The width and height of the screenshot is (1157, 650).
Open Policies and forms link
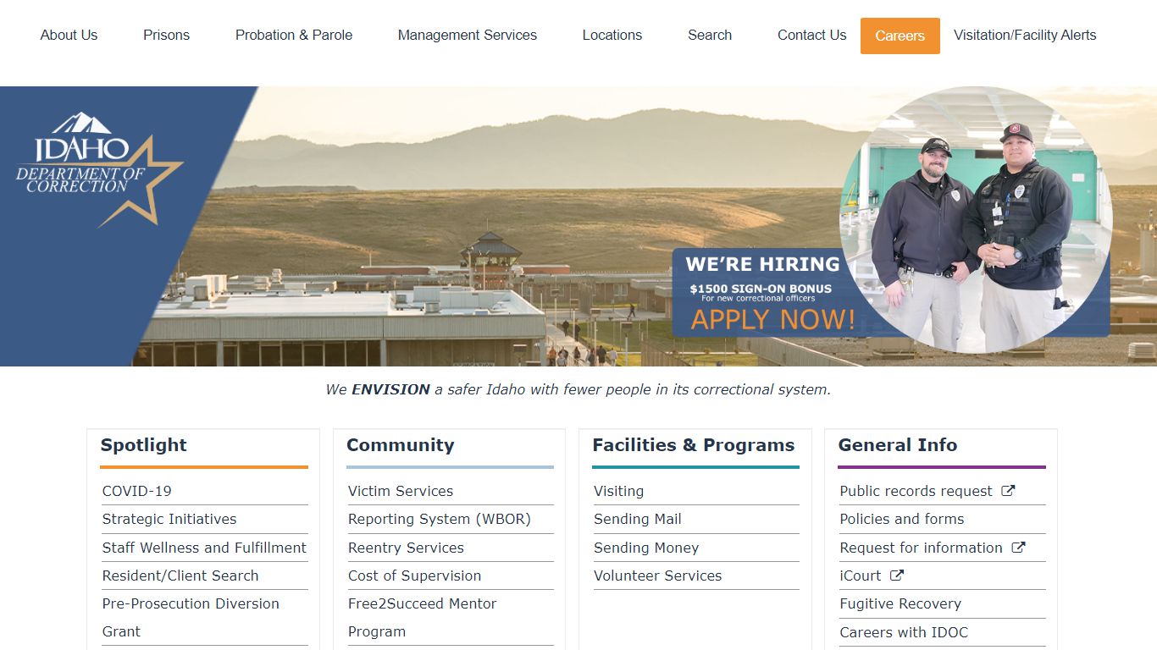902,519
